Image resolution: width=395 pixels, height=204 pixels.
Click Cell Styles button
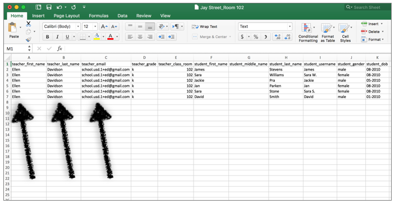coord(346,33)
